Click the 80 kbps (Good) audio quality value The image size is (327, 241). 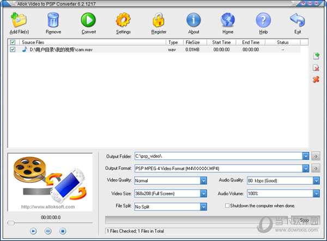(x=262, y=180)
